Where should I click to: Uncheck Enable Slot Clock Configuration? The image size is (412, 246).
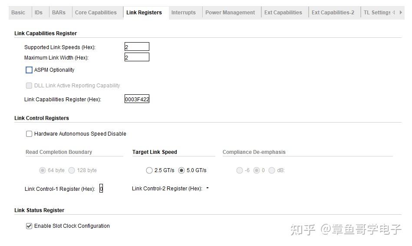coord(29,226)
